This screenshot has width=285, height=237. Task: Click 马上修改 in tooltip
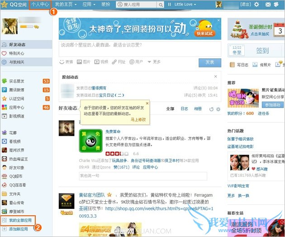tap(138, 119)
